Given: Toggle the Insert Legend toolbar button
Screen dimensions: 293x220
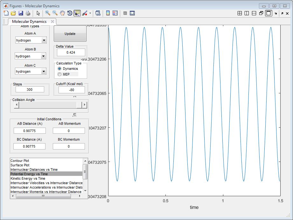Looking at the screenshot, I should (115, 13).
